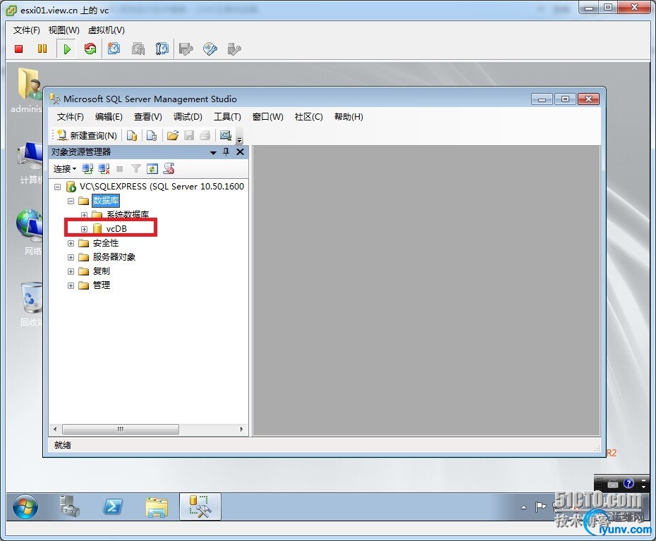Viewport: 656px width, 541px height.
Task: Open the 调试(D) menu
Action: (x=188, y=117)
